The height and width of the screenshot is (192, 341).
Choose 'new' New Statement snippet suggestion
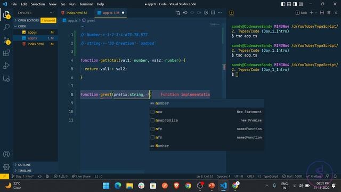[207, 111]
